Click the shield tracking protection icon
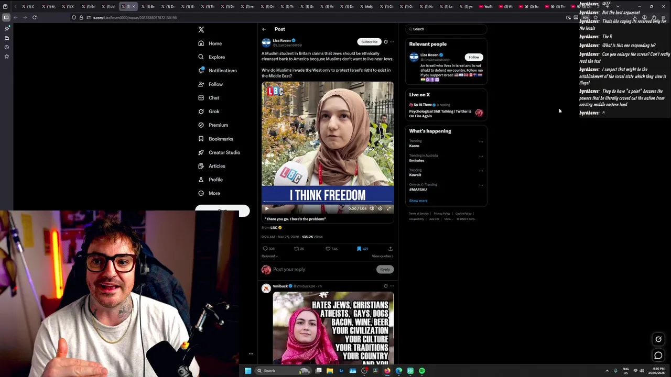Image resolution: width=671 pixels, height=377 pixels. pos(74,17)
